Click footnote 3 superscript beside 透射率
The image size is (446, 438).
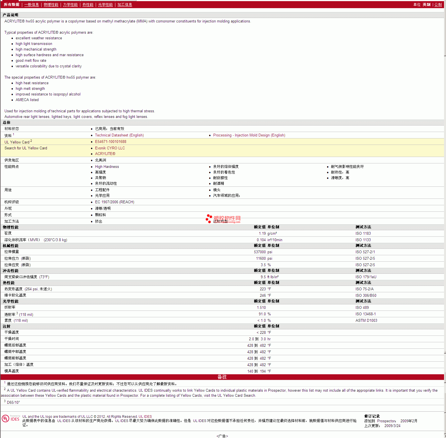pyautogui.click(x=17, y=313)
